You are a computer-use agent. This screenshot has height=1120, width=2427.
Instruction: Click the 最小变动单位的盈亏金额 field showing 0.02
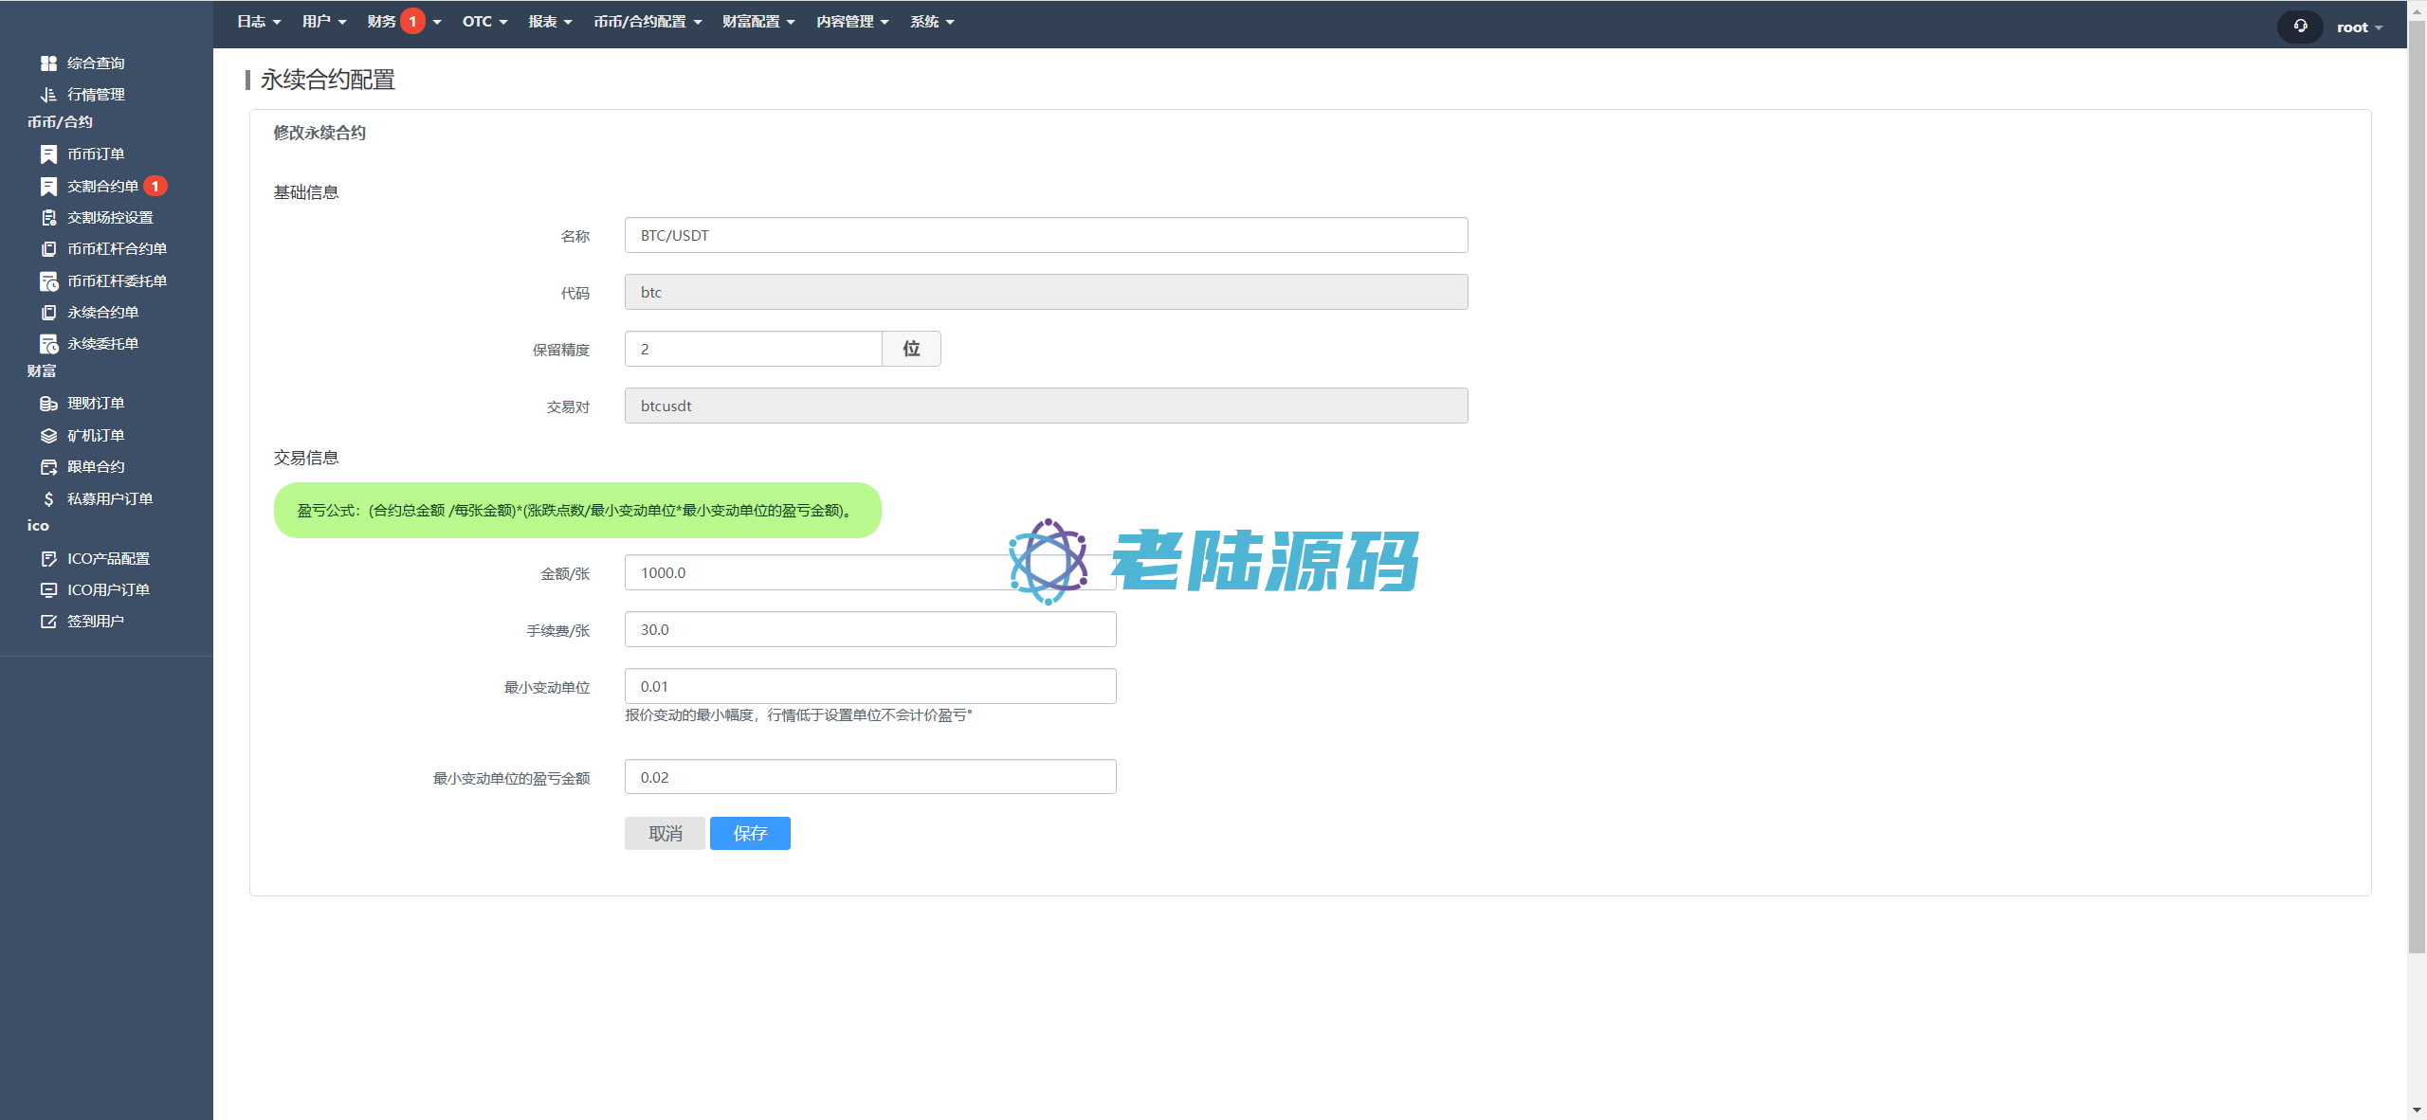(870, 777)
